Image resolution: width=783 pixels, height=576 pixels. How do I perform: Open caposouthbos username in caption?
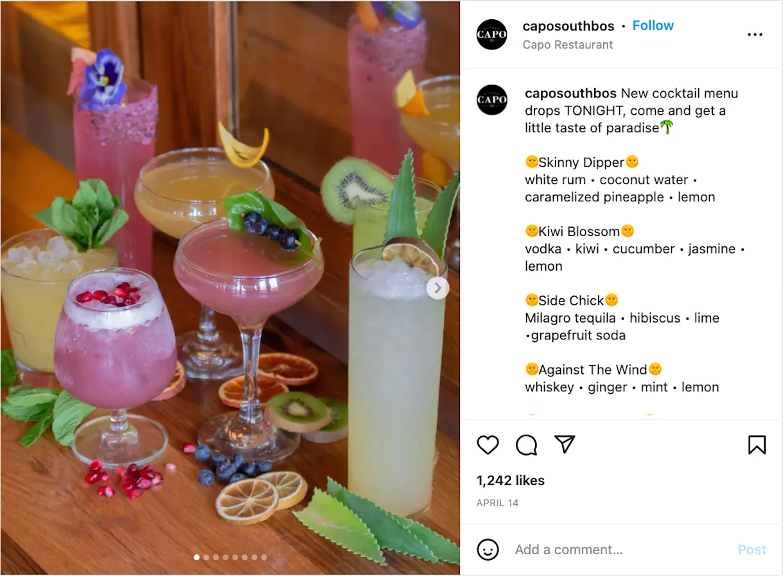coord(570,94)
